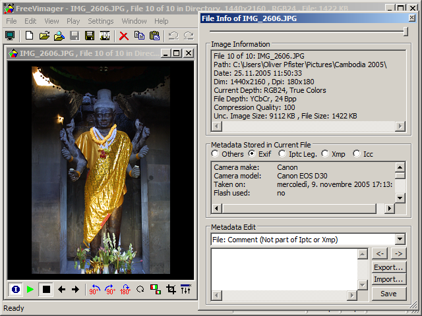Click the Export... button

388,267
